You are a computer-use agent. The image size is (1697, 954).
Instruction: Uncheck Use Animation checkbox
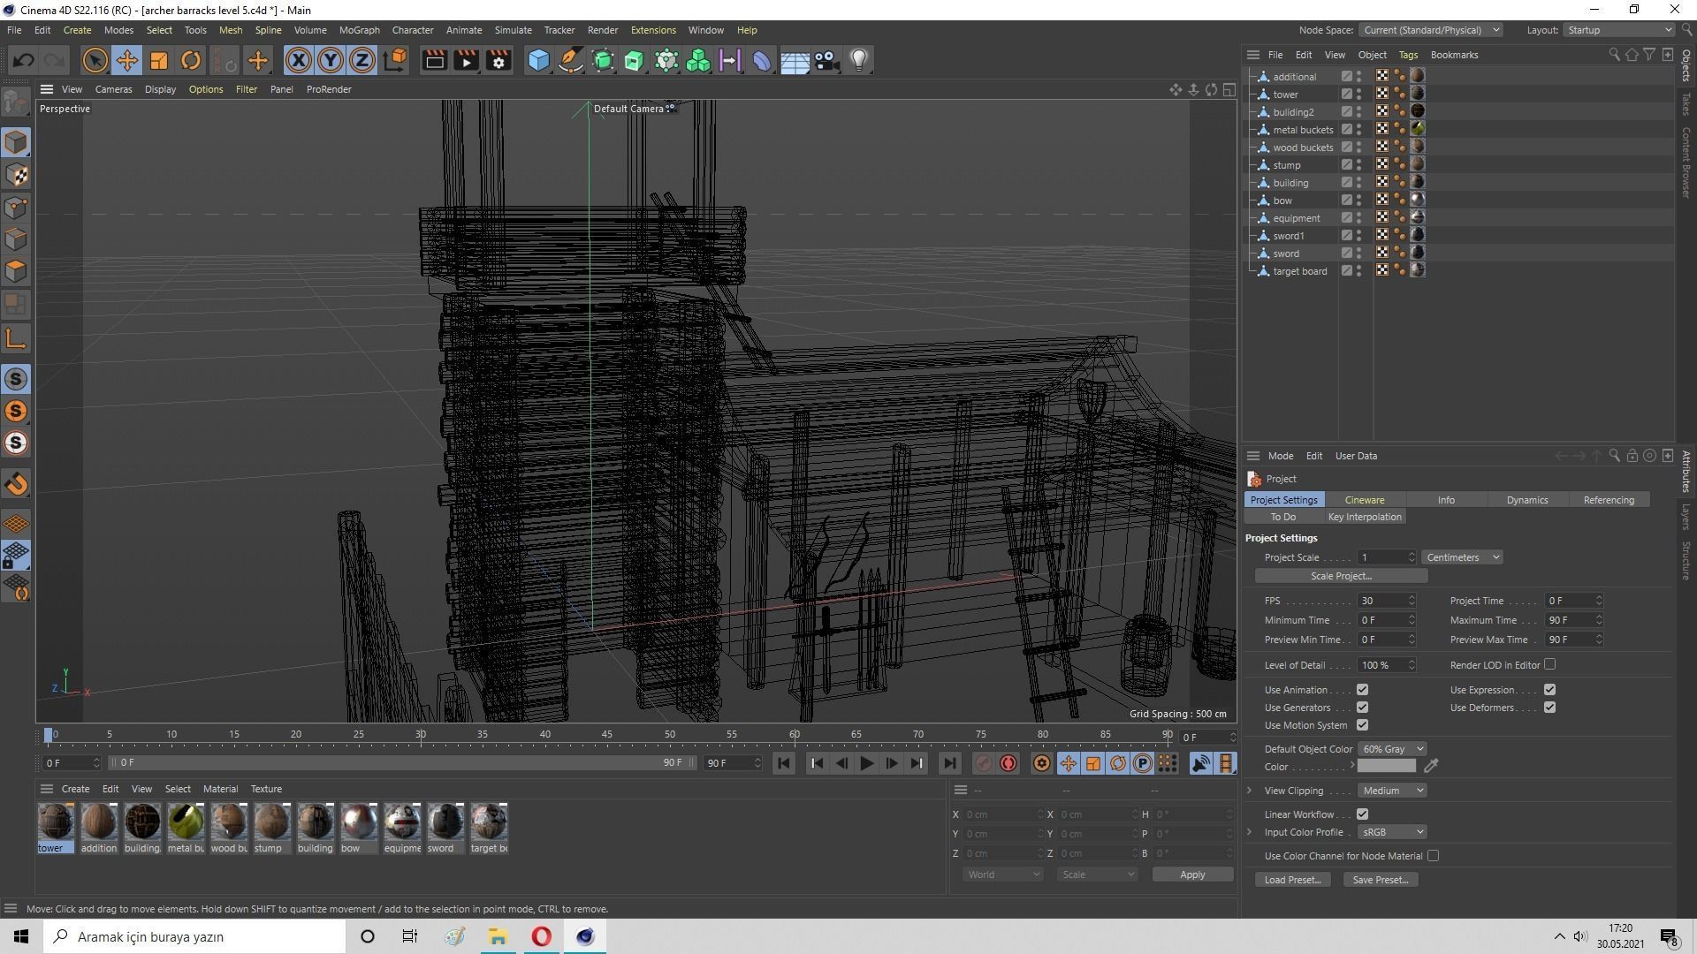pos(1362,690)
